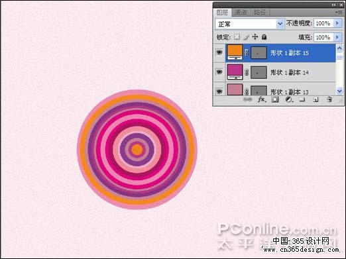Click the 不透明度 100% value field

click(323, 23)
